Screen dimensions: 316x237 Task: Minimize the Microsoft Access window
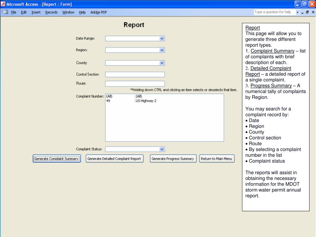pos(298,4)
